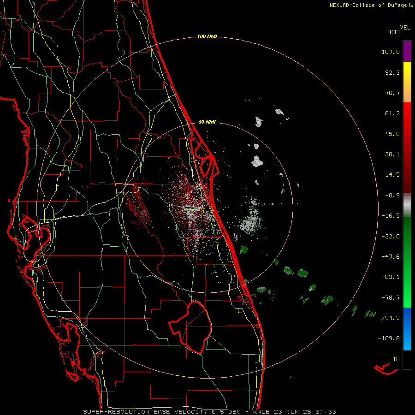Click the -0.9 velocity label

click(x=392, y=196)
